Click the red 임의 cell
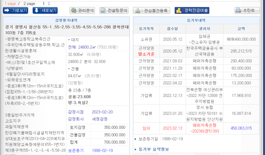The image size is (265, 155). [x=146, y=128]
